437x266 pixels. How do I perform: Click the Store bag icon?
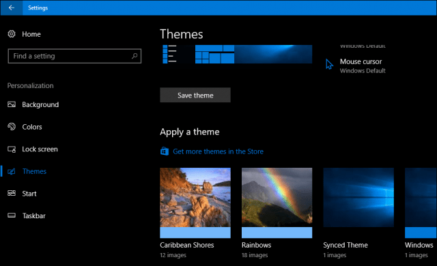point(165,151)
